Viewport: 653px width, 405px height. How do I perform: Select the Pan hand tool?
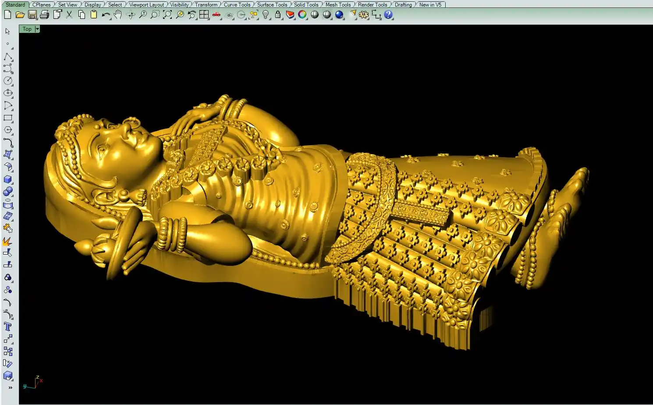[x=117, y=14]
